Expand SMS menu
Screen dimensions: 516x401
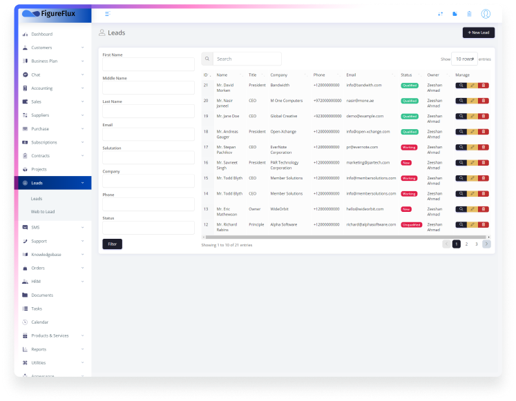(x=52, y=228)
